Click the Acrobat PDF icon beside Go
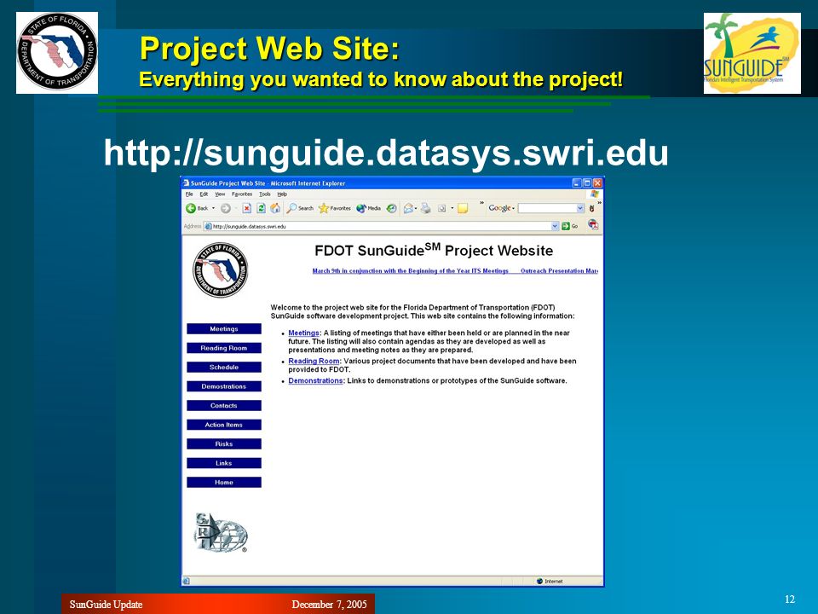This screenshot has height=614, width=818. pyautogui.click(x=593, y=225)
